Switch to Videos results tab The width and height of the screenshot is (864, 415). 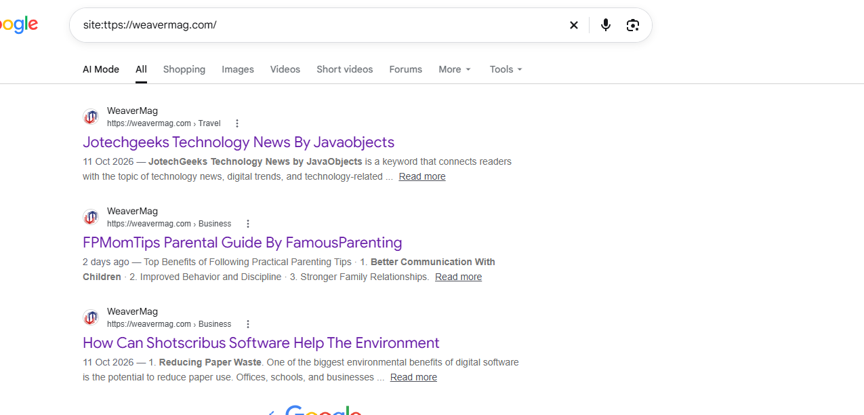click(285, 69)
